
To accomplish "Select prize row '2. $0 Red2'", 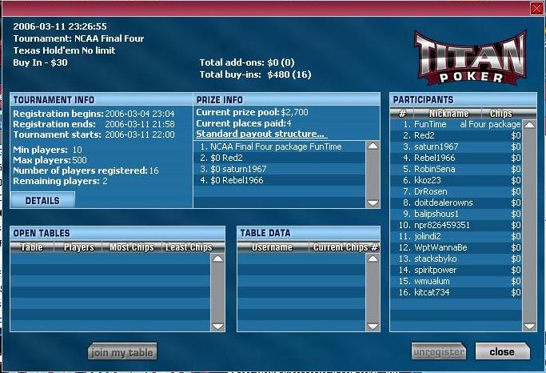I will 280,158.
